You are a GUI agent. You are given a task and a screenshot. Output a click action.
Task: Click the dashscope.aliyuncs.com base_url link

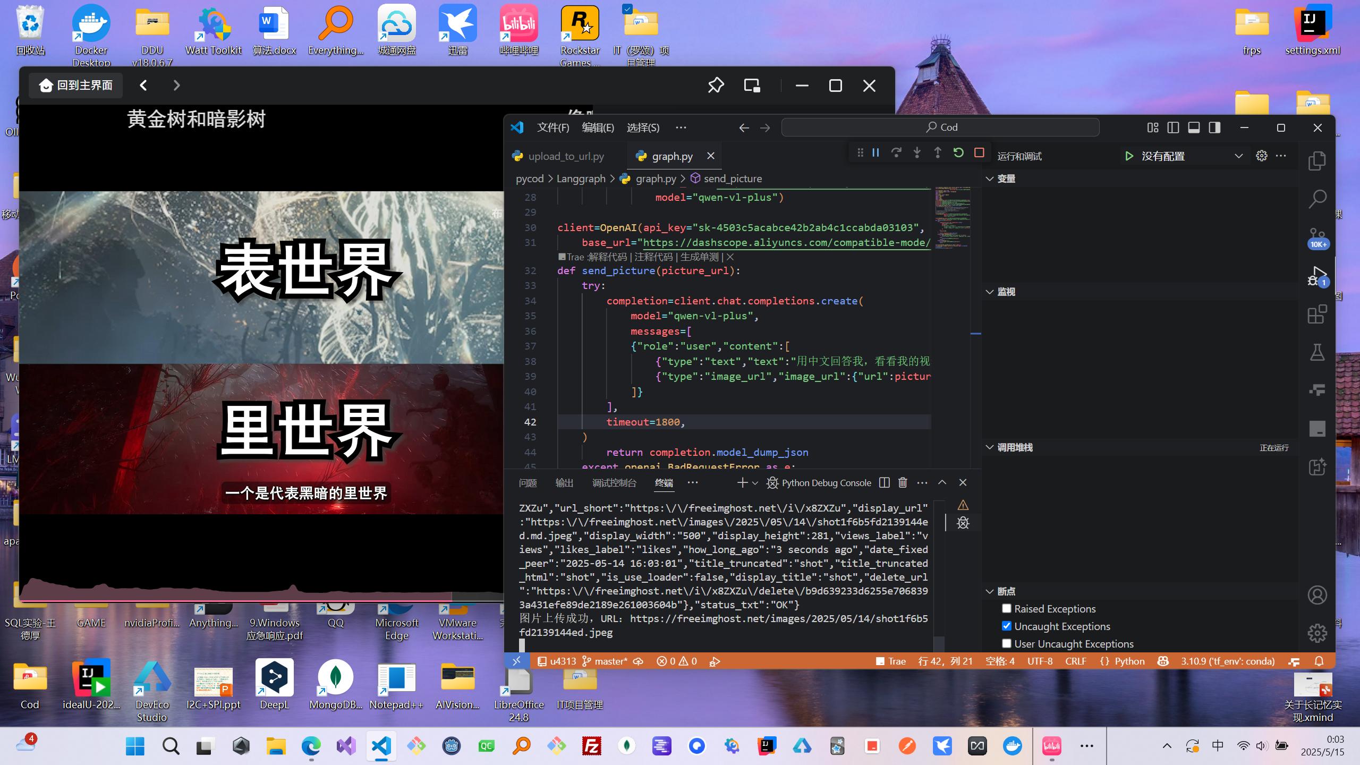(x=787, y=242)
